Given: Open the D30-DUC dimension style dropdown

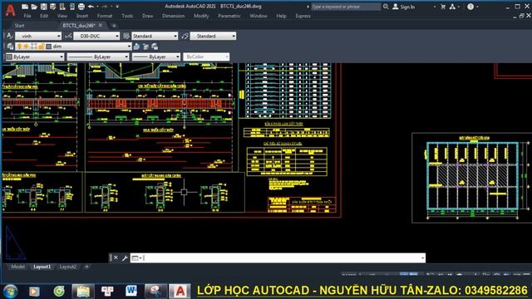Looking at the screenshot, I should pyautogui.click(x=117, y=36).
